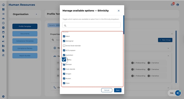
Task: Switch to the Generic tab chip
Action: tap(54, 25)
